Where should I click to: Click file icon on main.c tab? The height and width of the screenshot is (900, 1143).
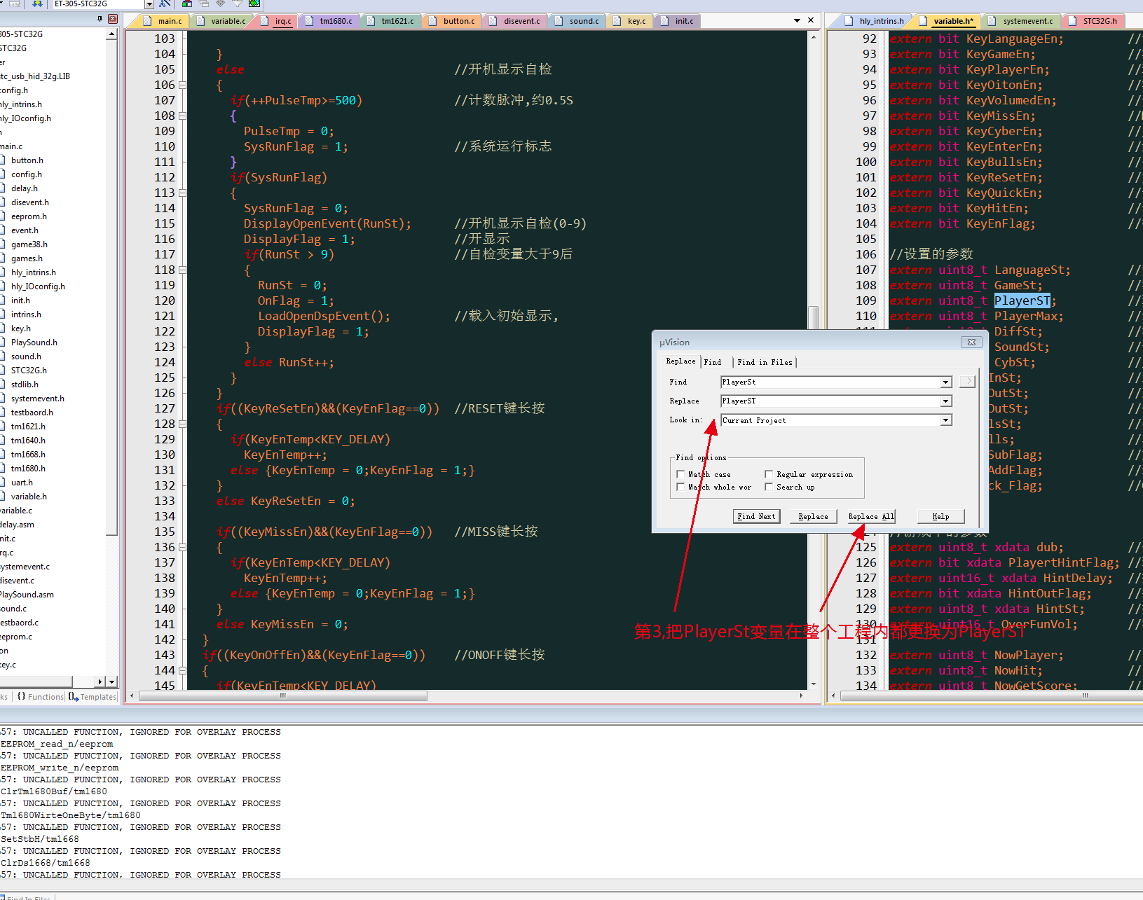[x=147, y=21]
